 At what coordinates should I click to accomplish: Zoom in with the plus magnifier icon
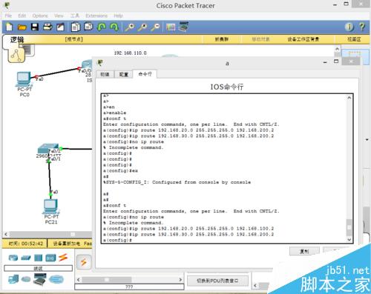130,27
